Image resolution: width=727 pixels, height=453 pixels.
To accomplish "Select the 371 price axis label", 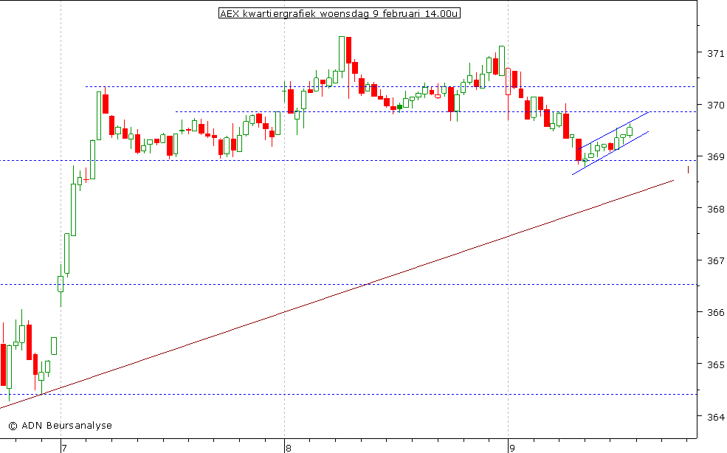I will click(x=715, y=53).
